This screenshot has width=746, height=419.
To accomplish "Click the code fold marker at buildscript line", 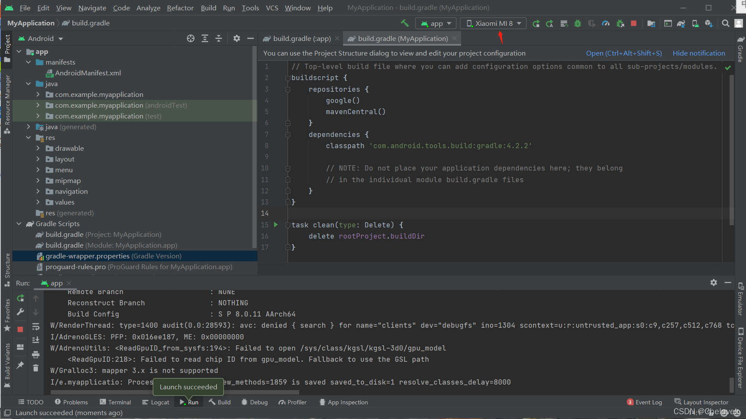I will tap(288, 78).
